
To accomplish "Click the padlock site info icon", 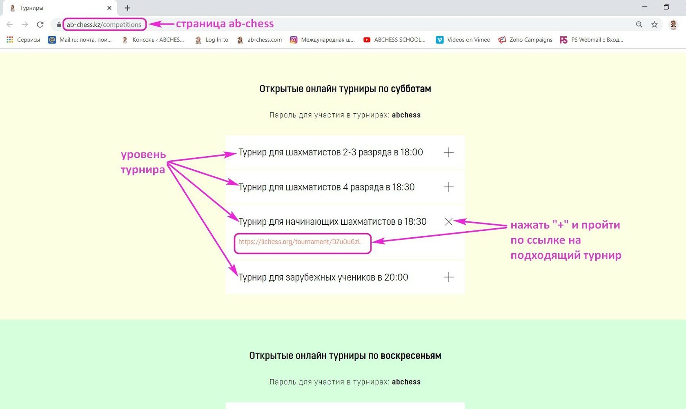I will pos(59,24).
